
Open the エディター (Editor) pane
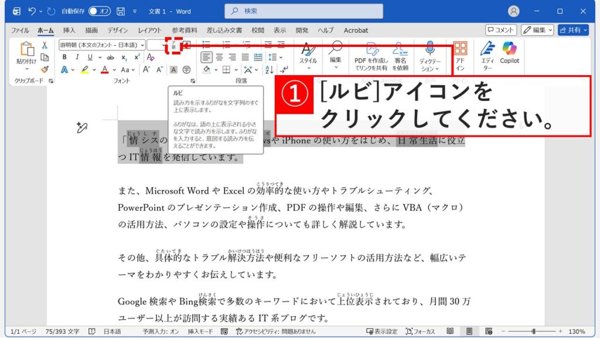click(x=487, y=56)
